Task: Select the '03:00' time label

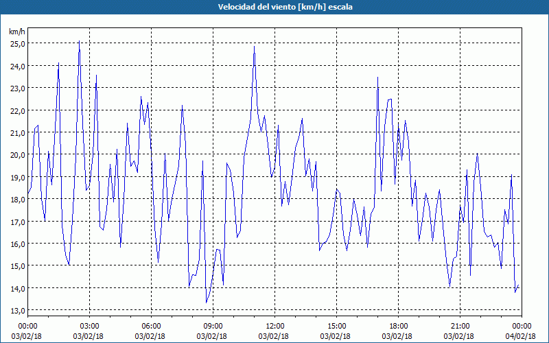Action: point(89,327)
